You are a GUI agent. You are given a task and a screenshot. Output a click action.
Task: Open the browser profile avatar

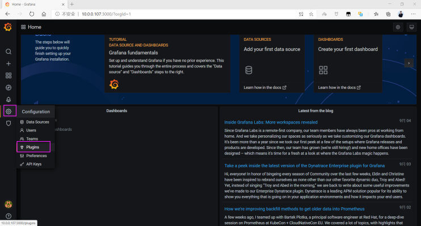pos(401,14)
